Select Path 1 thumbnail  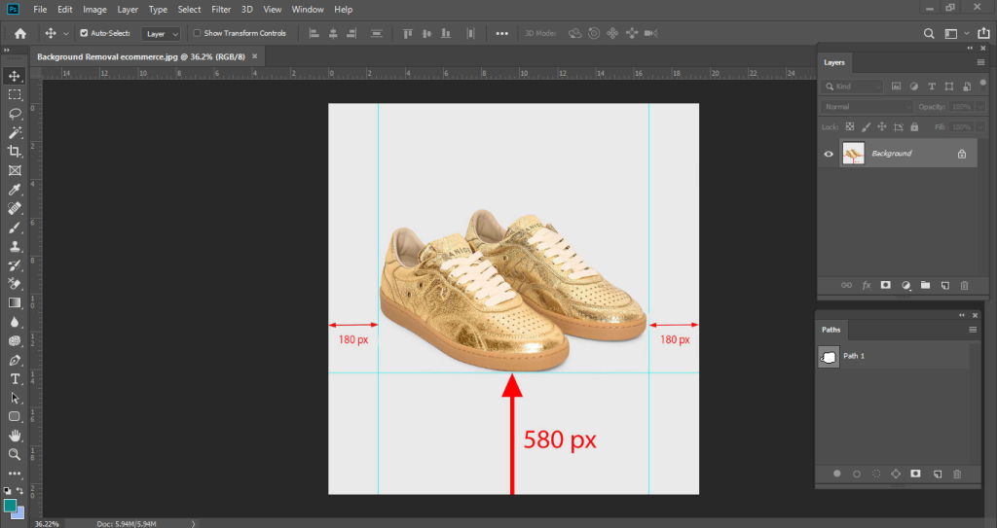click(829, 357)
